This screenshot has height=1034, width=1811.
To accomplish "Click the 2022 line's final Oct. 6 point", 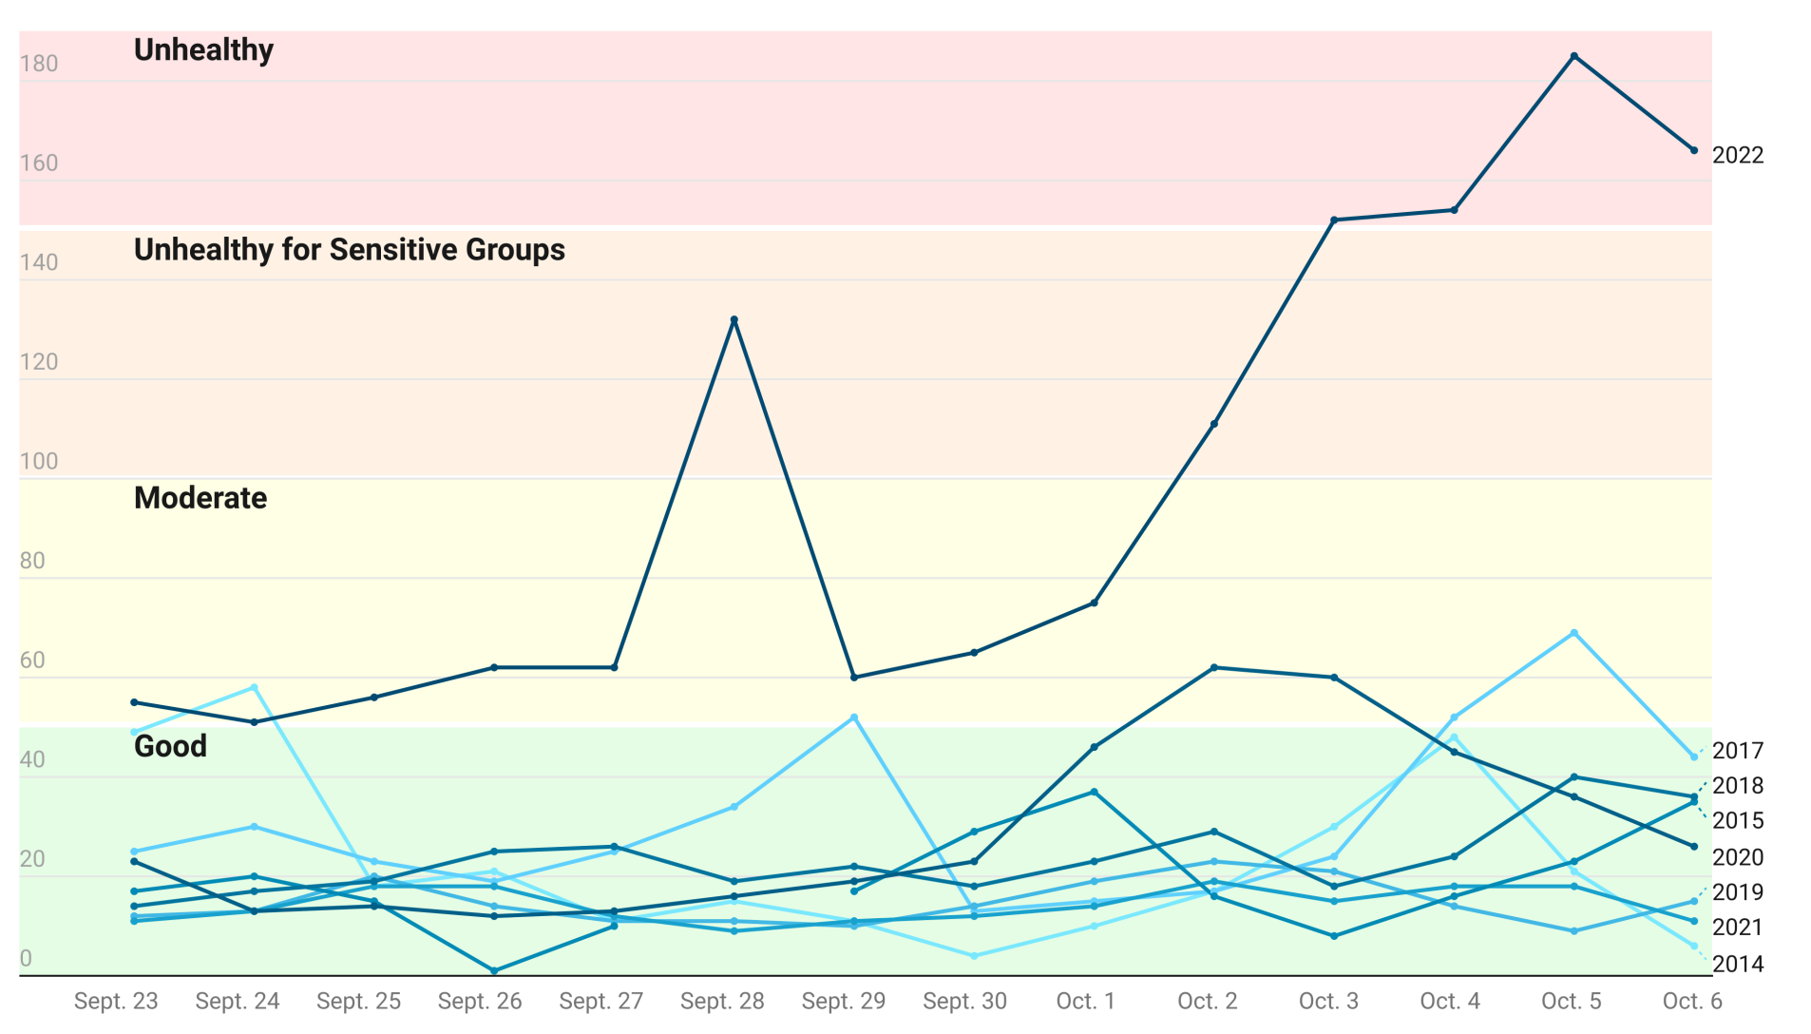I will pos(1693,150).
